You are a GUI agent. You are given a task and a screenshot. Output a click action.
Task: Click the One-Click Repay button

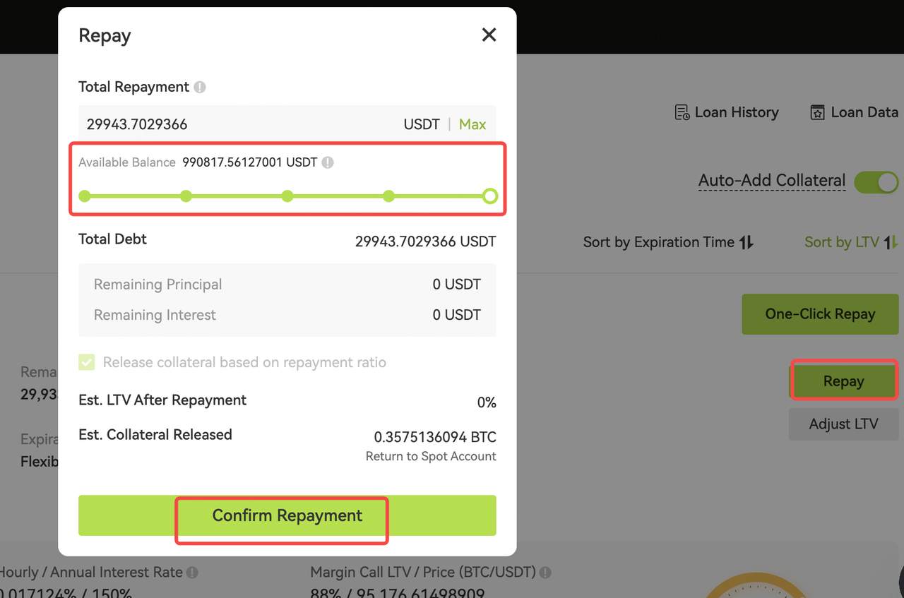pyautogui.click(x=819, y=314)
